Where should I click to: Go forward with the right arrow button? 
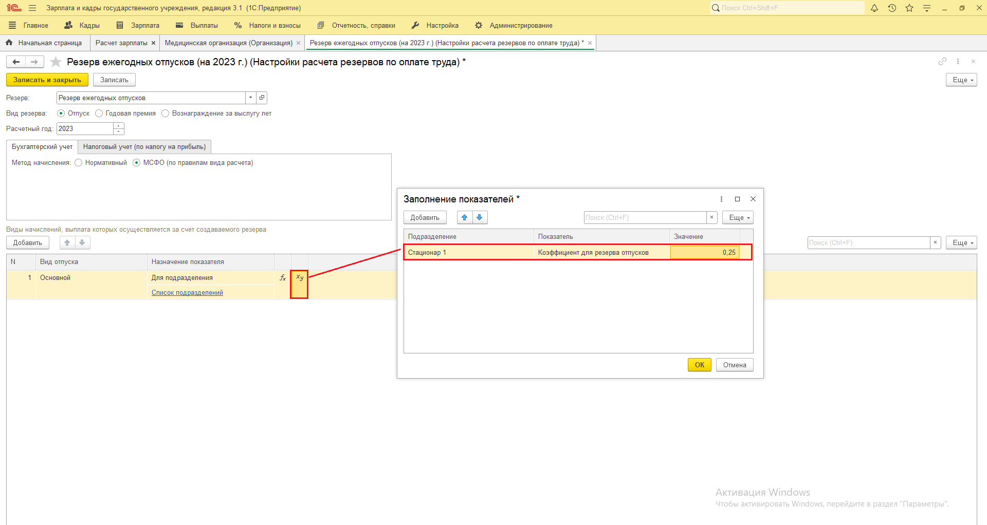pos(34,62)
